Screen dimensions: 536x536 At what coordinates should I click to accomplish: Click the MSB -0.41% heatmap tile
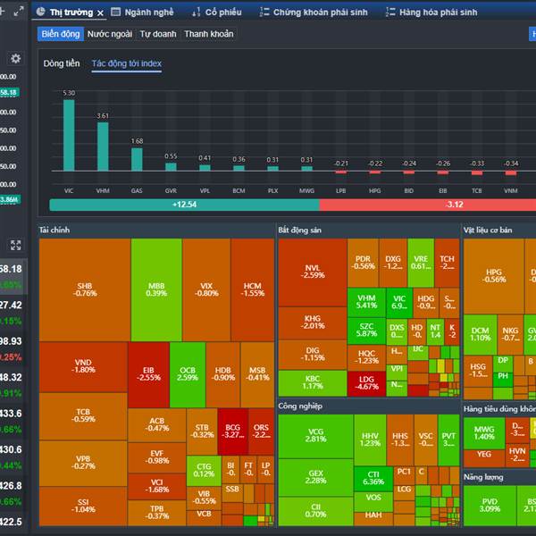[257, 374]
